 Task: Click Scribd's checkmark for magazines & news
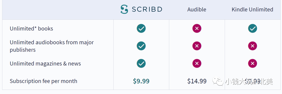point(141,63)
